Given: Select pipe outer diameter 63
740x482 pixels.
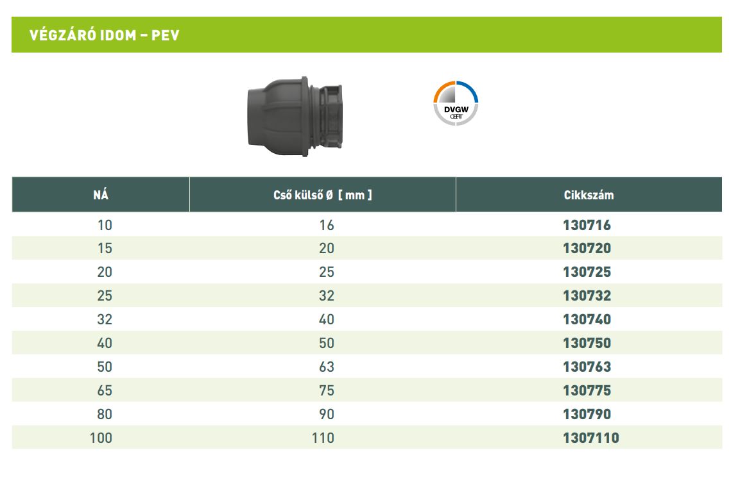Looking at the screenshot, I should [x=327, y=367].
